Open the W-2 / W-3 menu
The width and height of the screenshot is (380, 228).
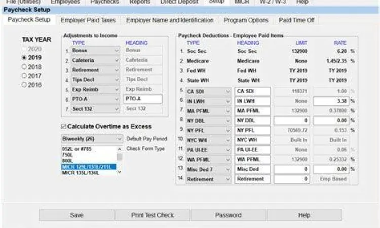273,2
